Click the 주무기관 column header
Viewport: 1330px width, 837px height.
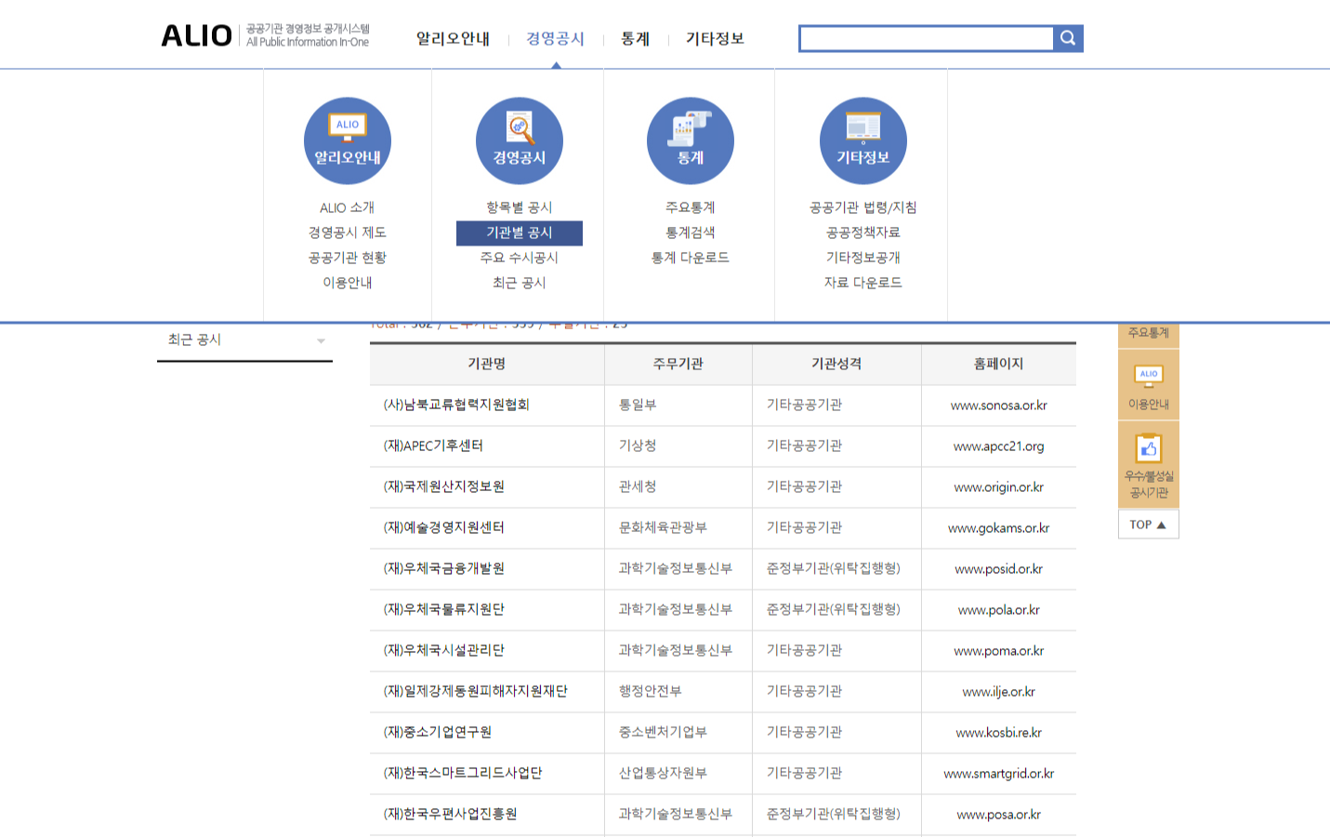[678, 365]
